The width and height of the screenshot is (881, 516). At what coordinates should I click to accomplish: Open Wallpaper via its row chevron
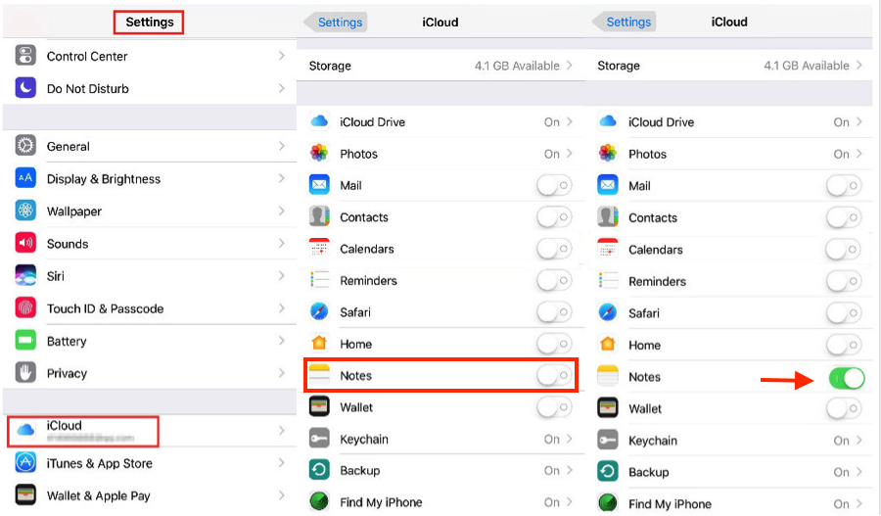(x=282, y=211)
